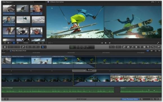This screenshot has width=163, height=102.
Task: Adjust the timeline zoom slider
Action: [147, 99]
